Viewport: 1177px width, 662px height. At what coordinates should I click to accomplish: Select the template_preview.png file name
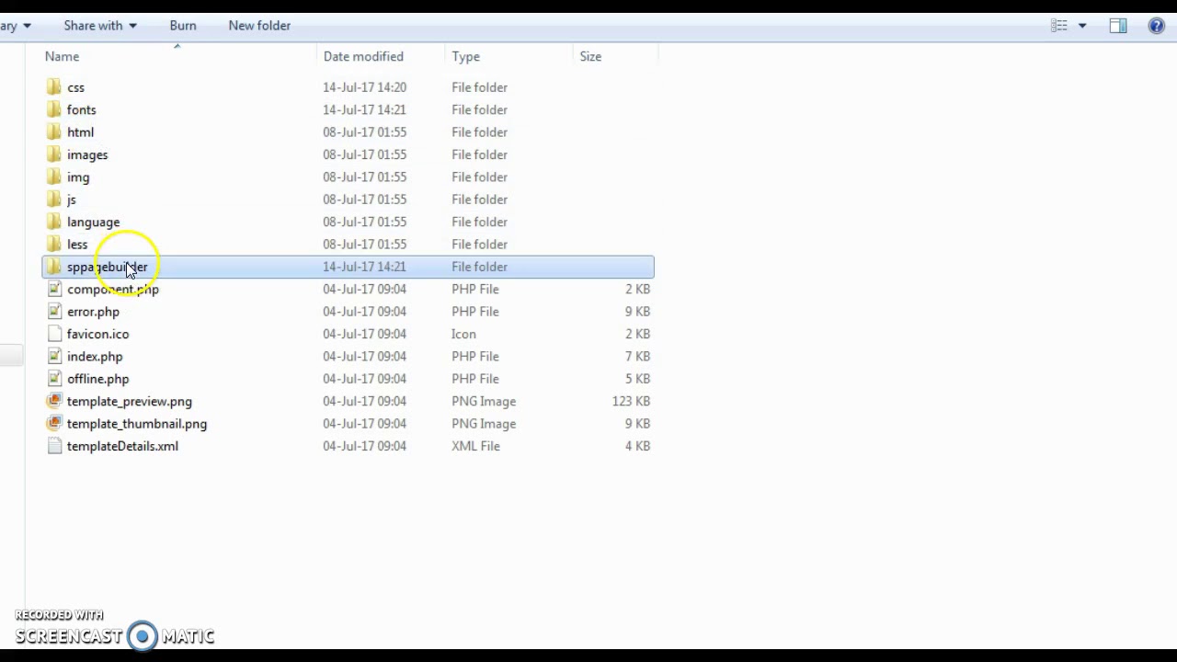coord(130,401)
